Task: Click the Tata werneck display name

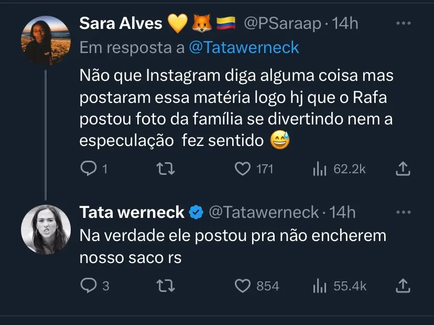Action: (x=130, y=213)
